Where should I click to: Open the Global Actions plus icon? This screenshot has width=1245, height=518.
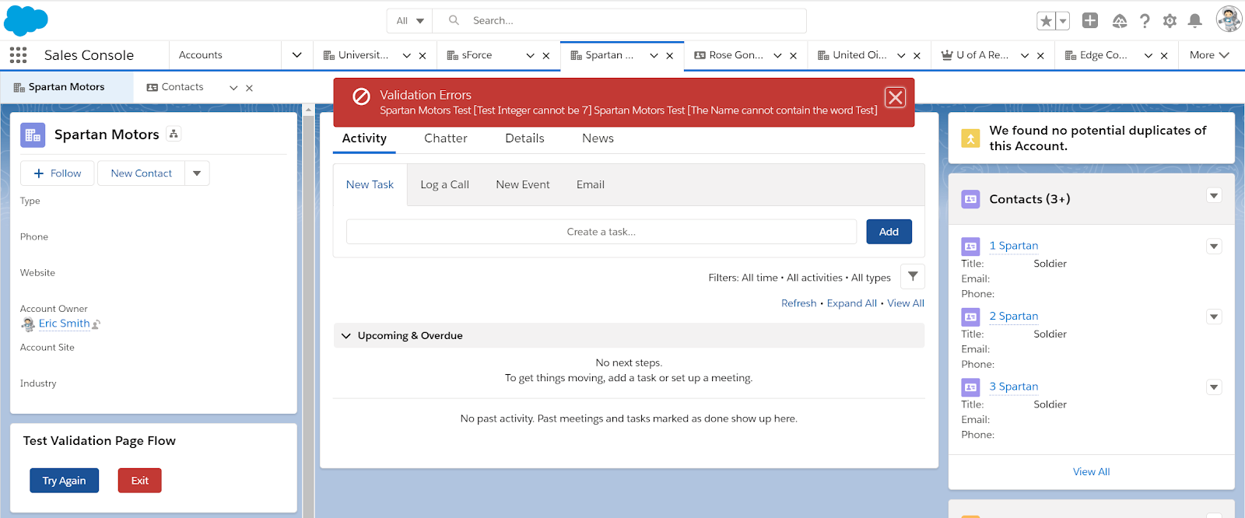[1090, 21]
